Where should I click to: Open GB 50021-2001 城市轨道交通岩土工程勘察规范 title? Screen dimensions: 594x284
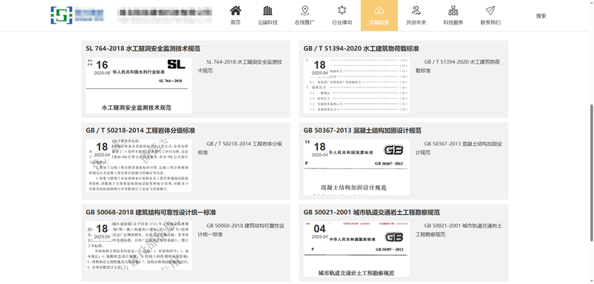[x=372, y=212]
